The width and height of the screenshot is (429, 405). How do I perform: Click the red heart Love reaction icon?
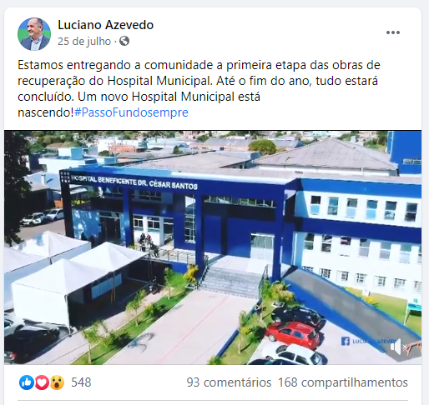click(x=42, y=382)
